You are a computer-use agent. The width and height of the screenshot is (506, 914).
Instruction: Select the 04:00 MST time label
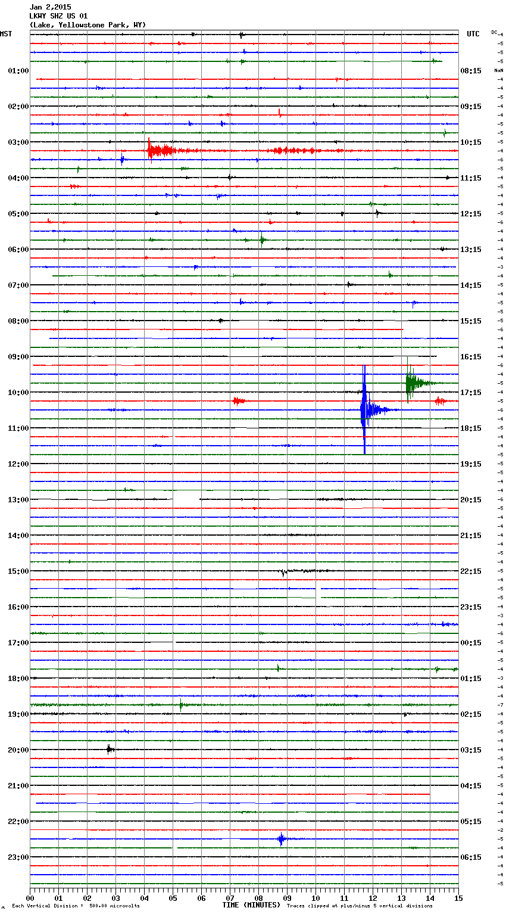(x=18, y=178)
